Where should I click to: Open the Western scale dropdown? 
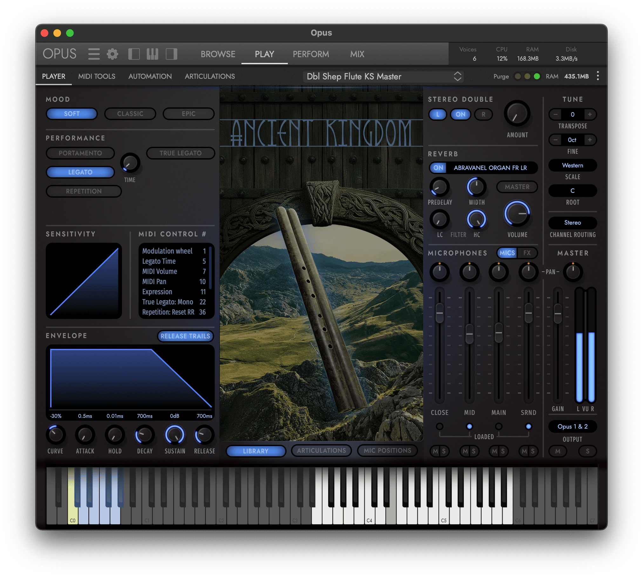572,165
